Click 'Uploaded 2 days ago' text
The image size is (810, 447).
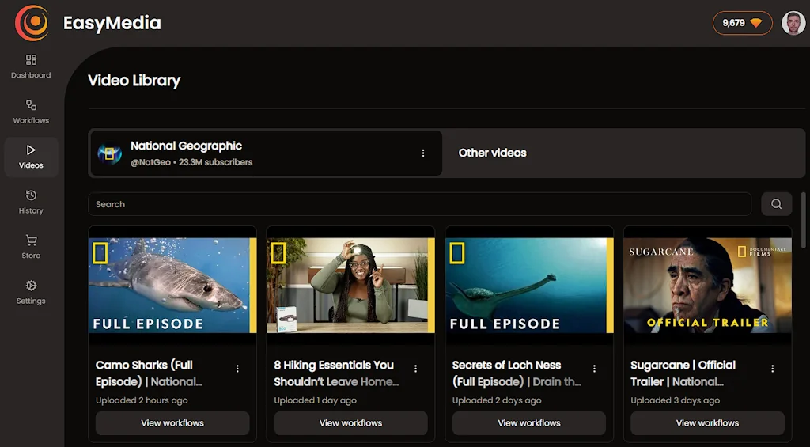click(497, 400)
